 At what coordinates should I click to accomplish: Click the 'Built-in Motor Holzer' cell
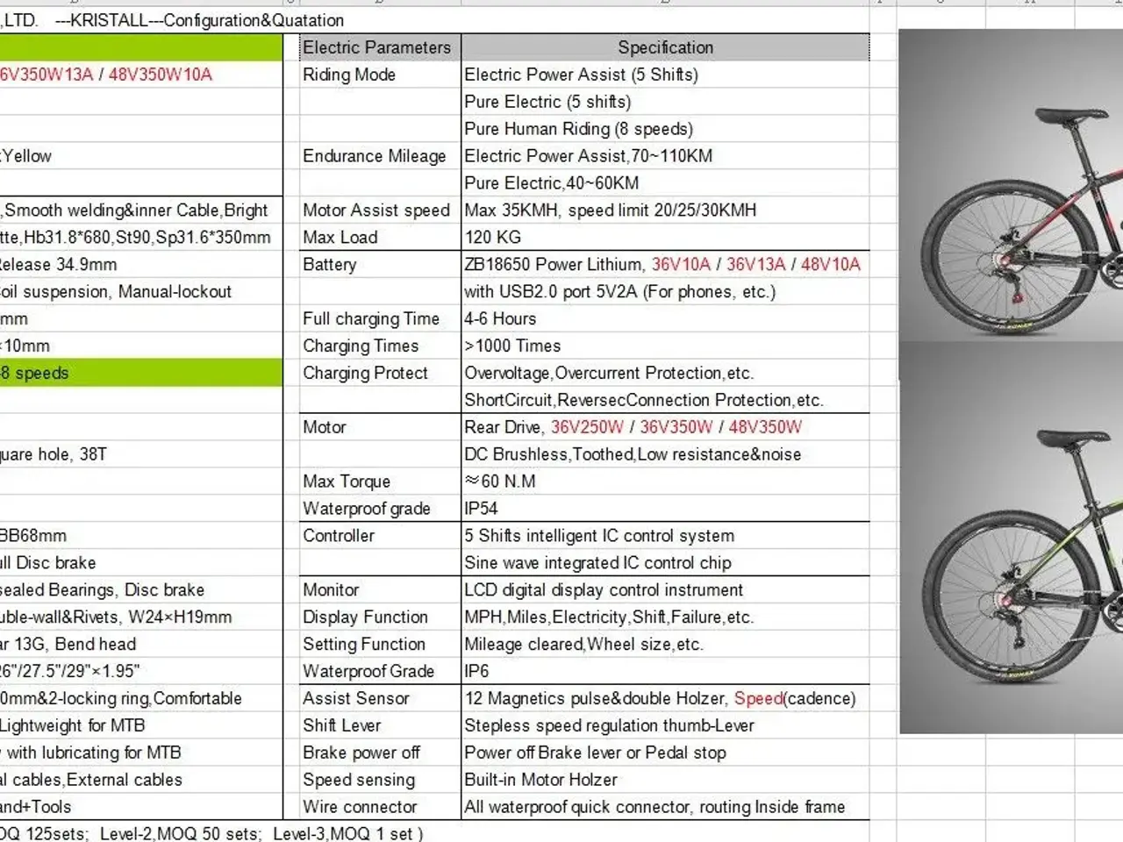(x=665, y=781)
